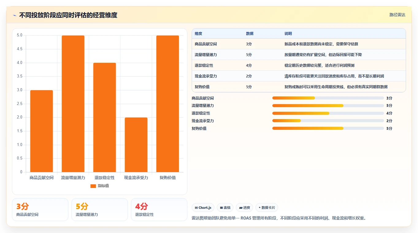
Task: Click the 退款稳定性 progress bar
Action: coord(328,113)
